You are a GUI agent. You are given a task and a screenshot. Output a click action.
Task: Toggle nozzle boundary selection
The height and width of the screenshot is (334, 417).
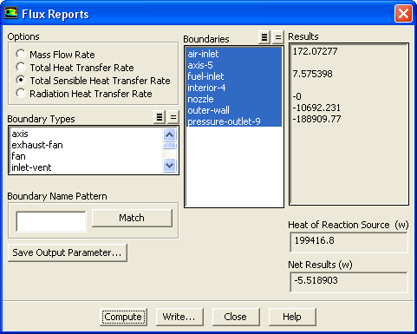(234, 99)
